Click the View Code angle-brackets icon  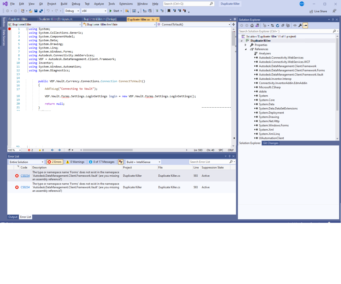(295, 26)
